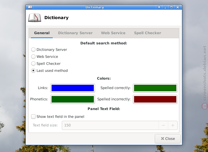208x152 pixels.
Task: Change the Phonetics green color swatch
Action: [73, 99]
